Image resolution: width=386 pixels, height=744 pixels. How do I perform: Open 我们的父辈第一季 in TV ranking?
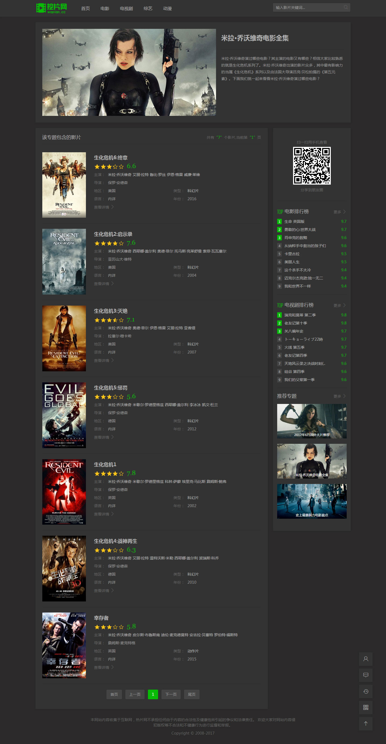coord(299,380)
